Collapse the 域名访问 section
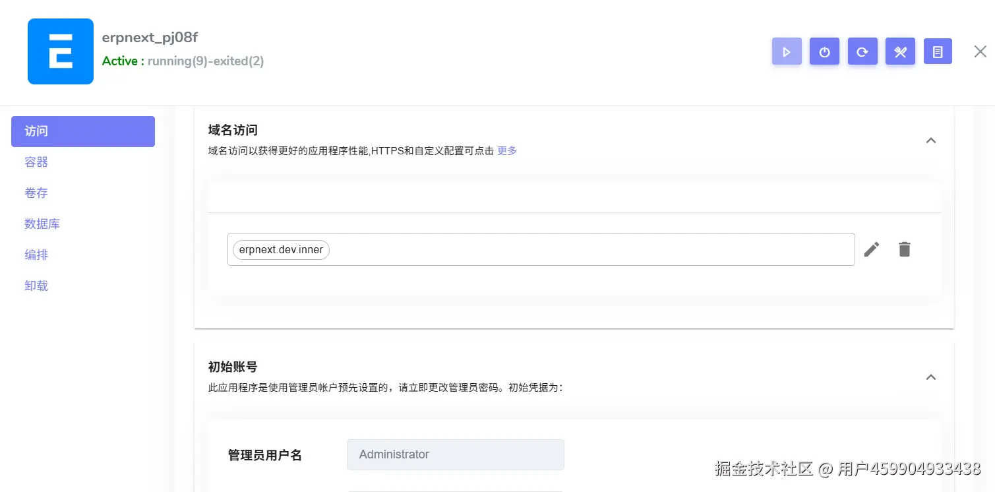995x492 pixels. coord(931,140)
